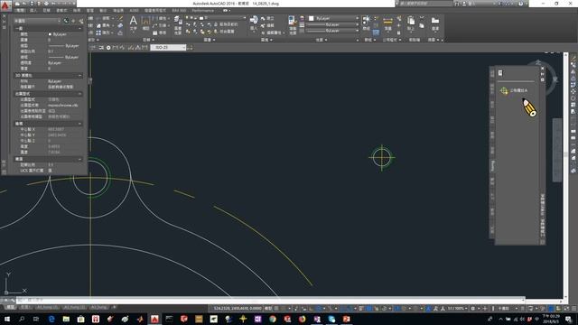Click the Group tool in ribbon
Screen dimensions: 578x325
click(x=366, y=23)
